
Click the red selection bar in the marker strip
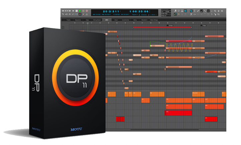162,27
